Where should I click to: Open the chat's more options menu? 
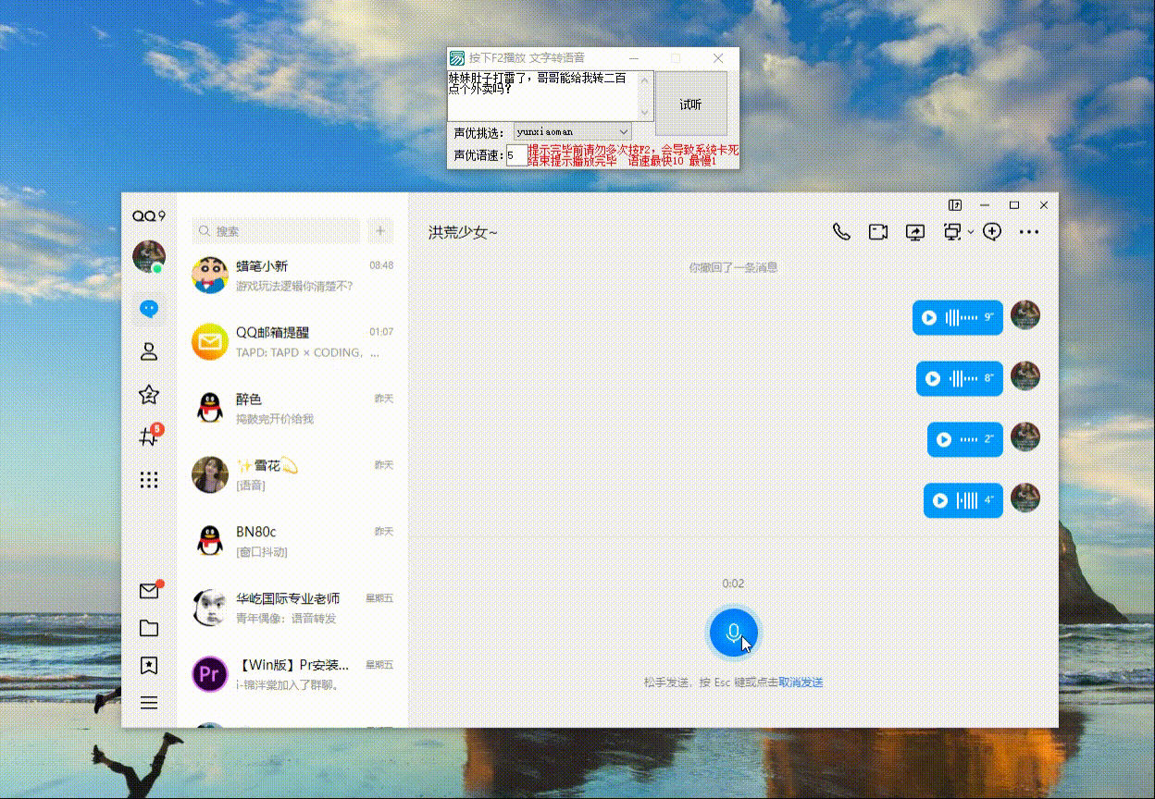click(x=1028, y=232)
